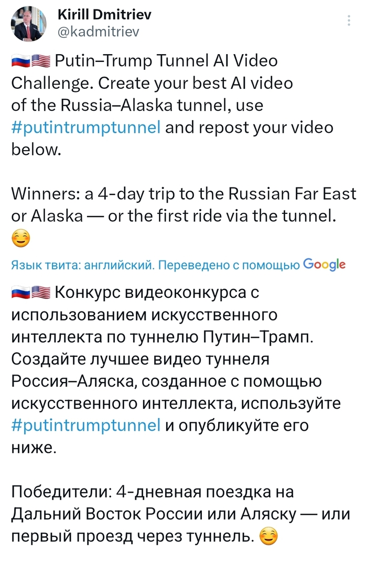
Task: Open the #putintrumptunnel hashtag in the English text
Action: (x=85, y=128)
